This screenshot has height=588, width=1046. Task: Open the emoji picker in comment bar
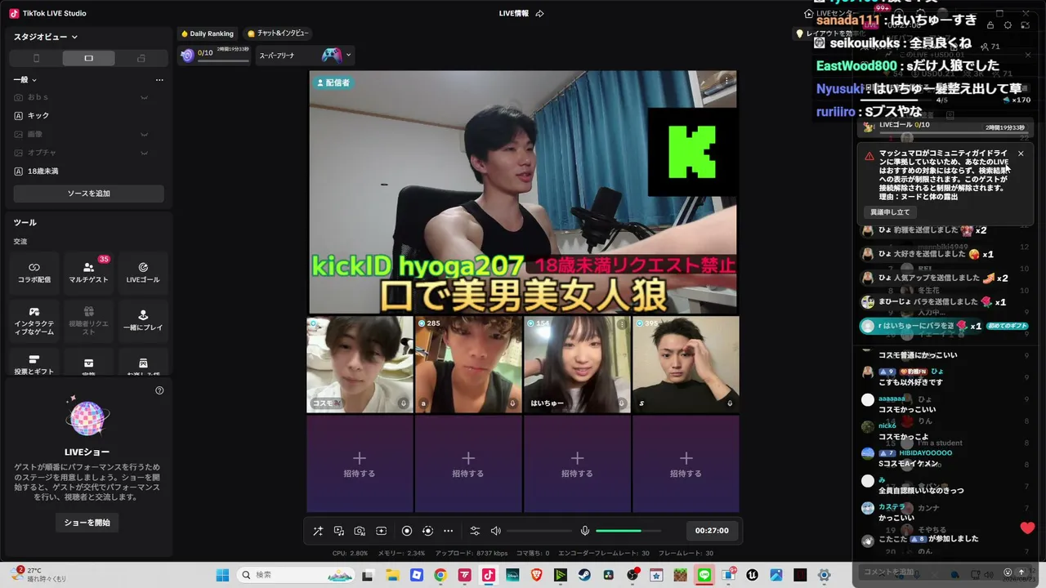pos(1008,572)
